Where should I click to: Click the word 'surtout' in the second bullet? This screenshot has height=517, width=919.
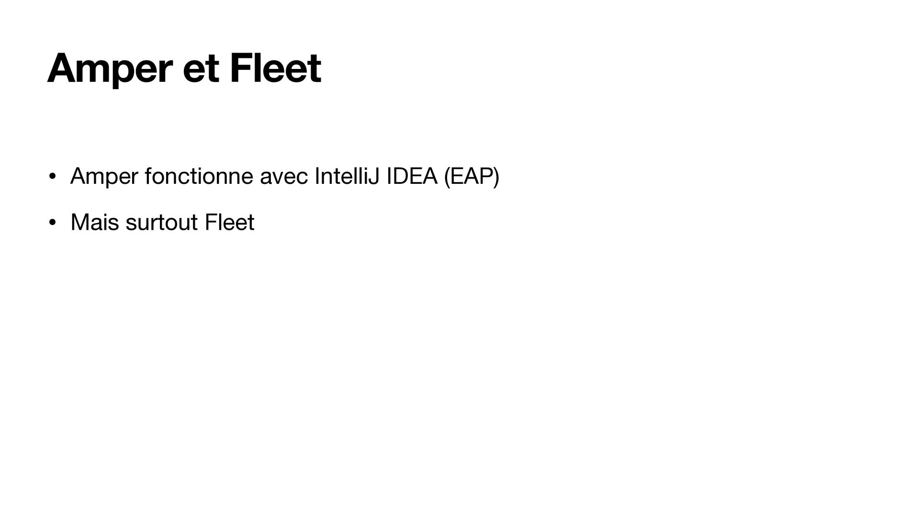click(x=162, y=223)
